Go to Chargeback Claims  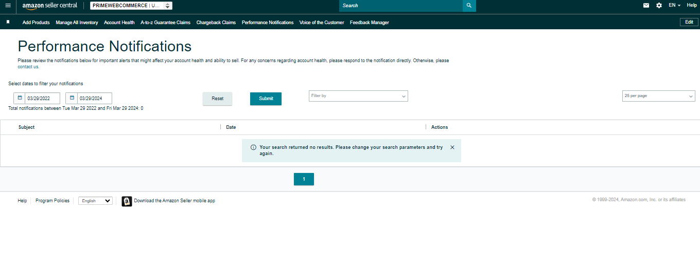click(x=216, y=23)
